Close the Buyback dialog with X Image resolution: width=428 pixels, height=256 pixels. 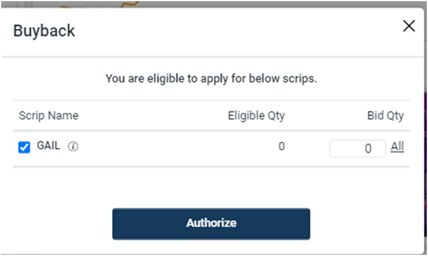pyautogui.click(x=409, y=26)
